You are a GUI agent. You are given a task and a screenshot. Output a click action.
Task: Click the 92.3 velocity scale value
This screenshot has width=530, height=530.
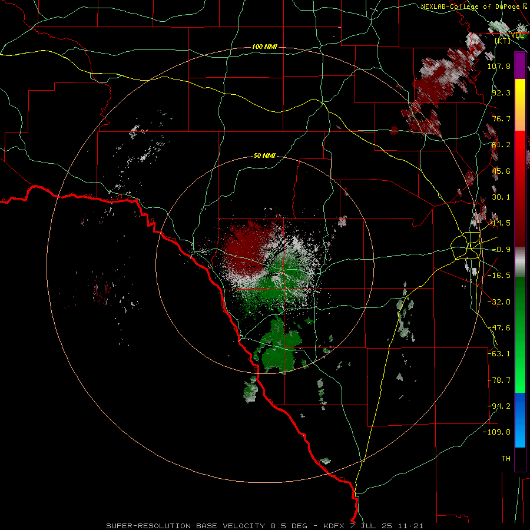pos(501,92)
